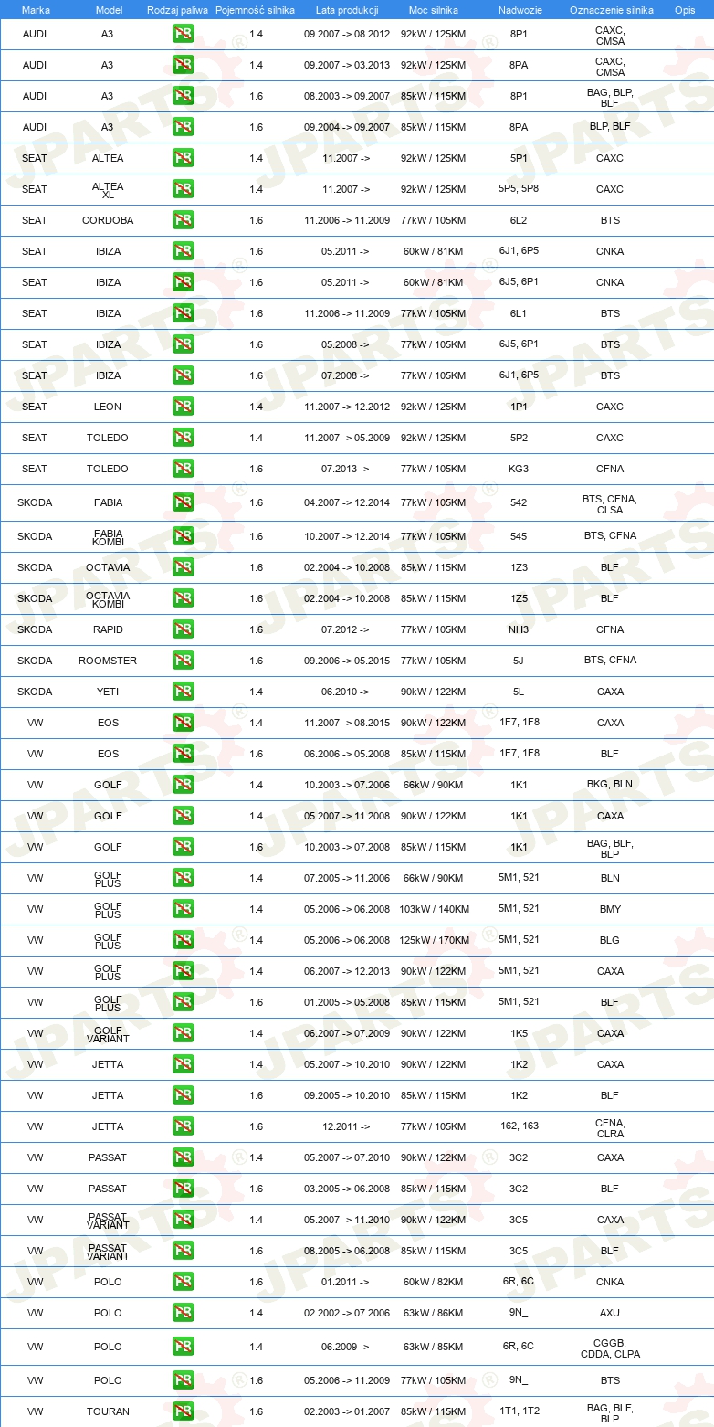Click the petrol icon in VW GOLF BKG, BLN row
Viewport: 714px width, 1427px height.
183,785
